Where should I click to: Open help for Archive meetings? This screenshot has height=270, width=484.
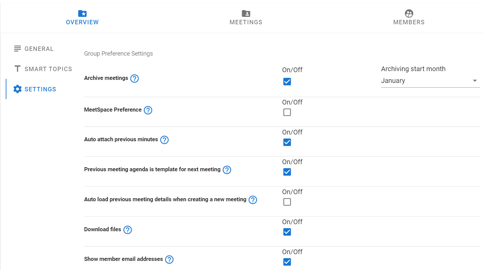pos(135,79)
